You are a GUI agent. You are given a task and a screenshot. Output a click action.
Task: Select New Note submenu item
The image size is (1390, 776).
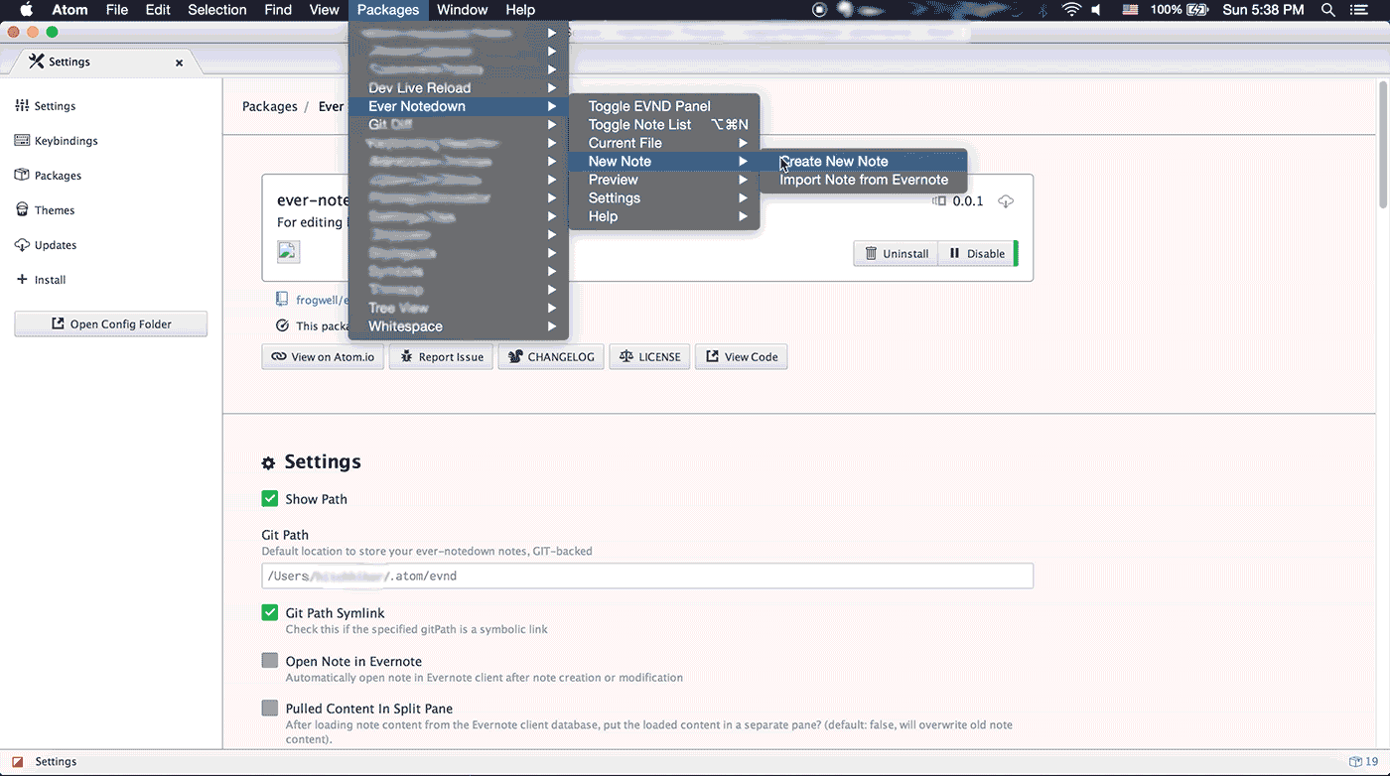(x=664, y=162)
